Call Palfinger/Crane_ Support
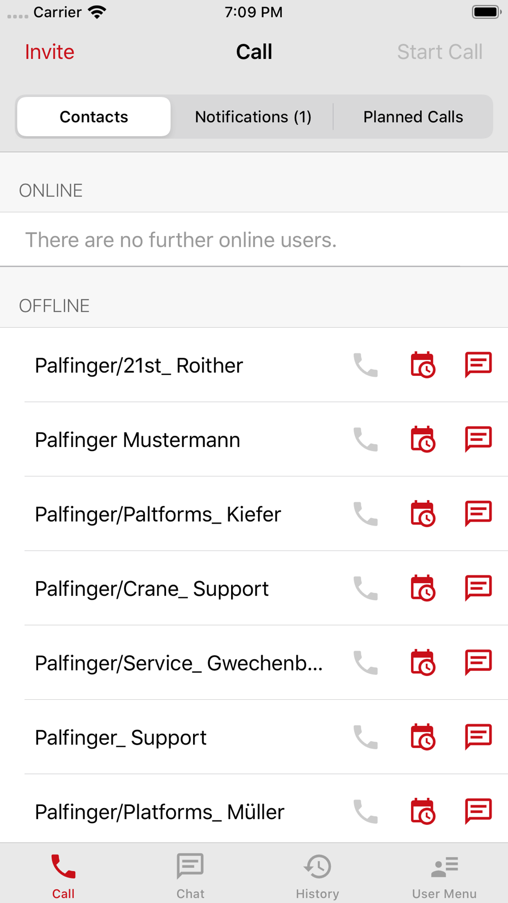Image resolution: width=508 pixels, height=903 pixels. point(366,588)
